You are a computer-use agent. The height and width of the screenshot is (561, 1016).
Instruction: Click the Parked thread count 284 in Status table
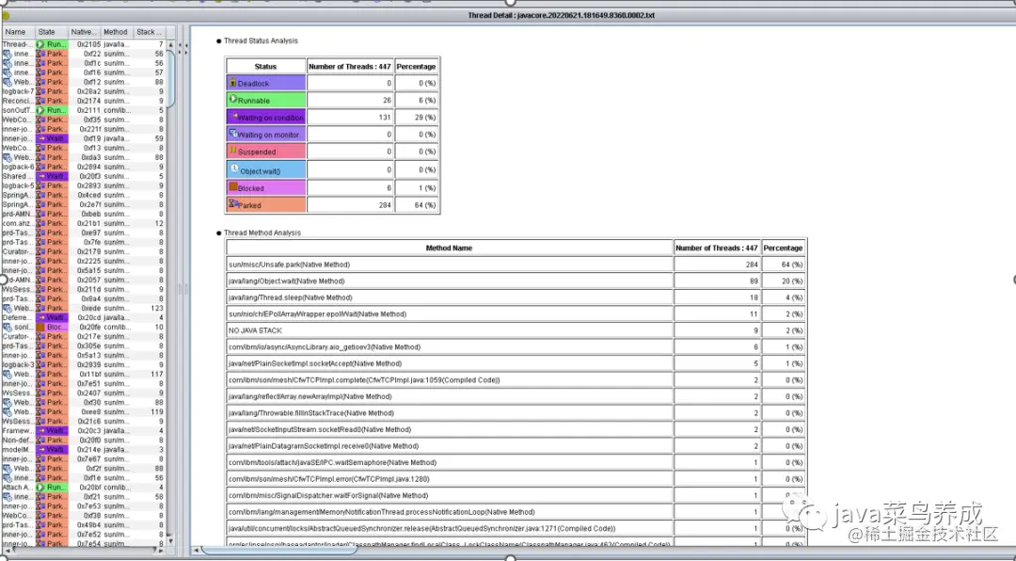[385, 205]
